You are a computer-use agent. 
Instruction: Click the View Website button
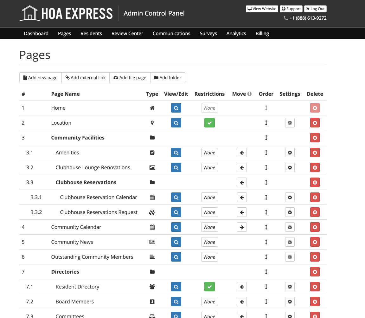(262, 9)
